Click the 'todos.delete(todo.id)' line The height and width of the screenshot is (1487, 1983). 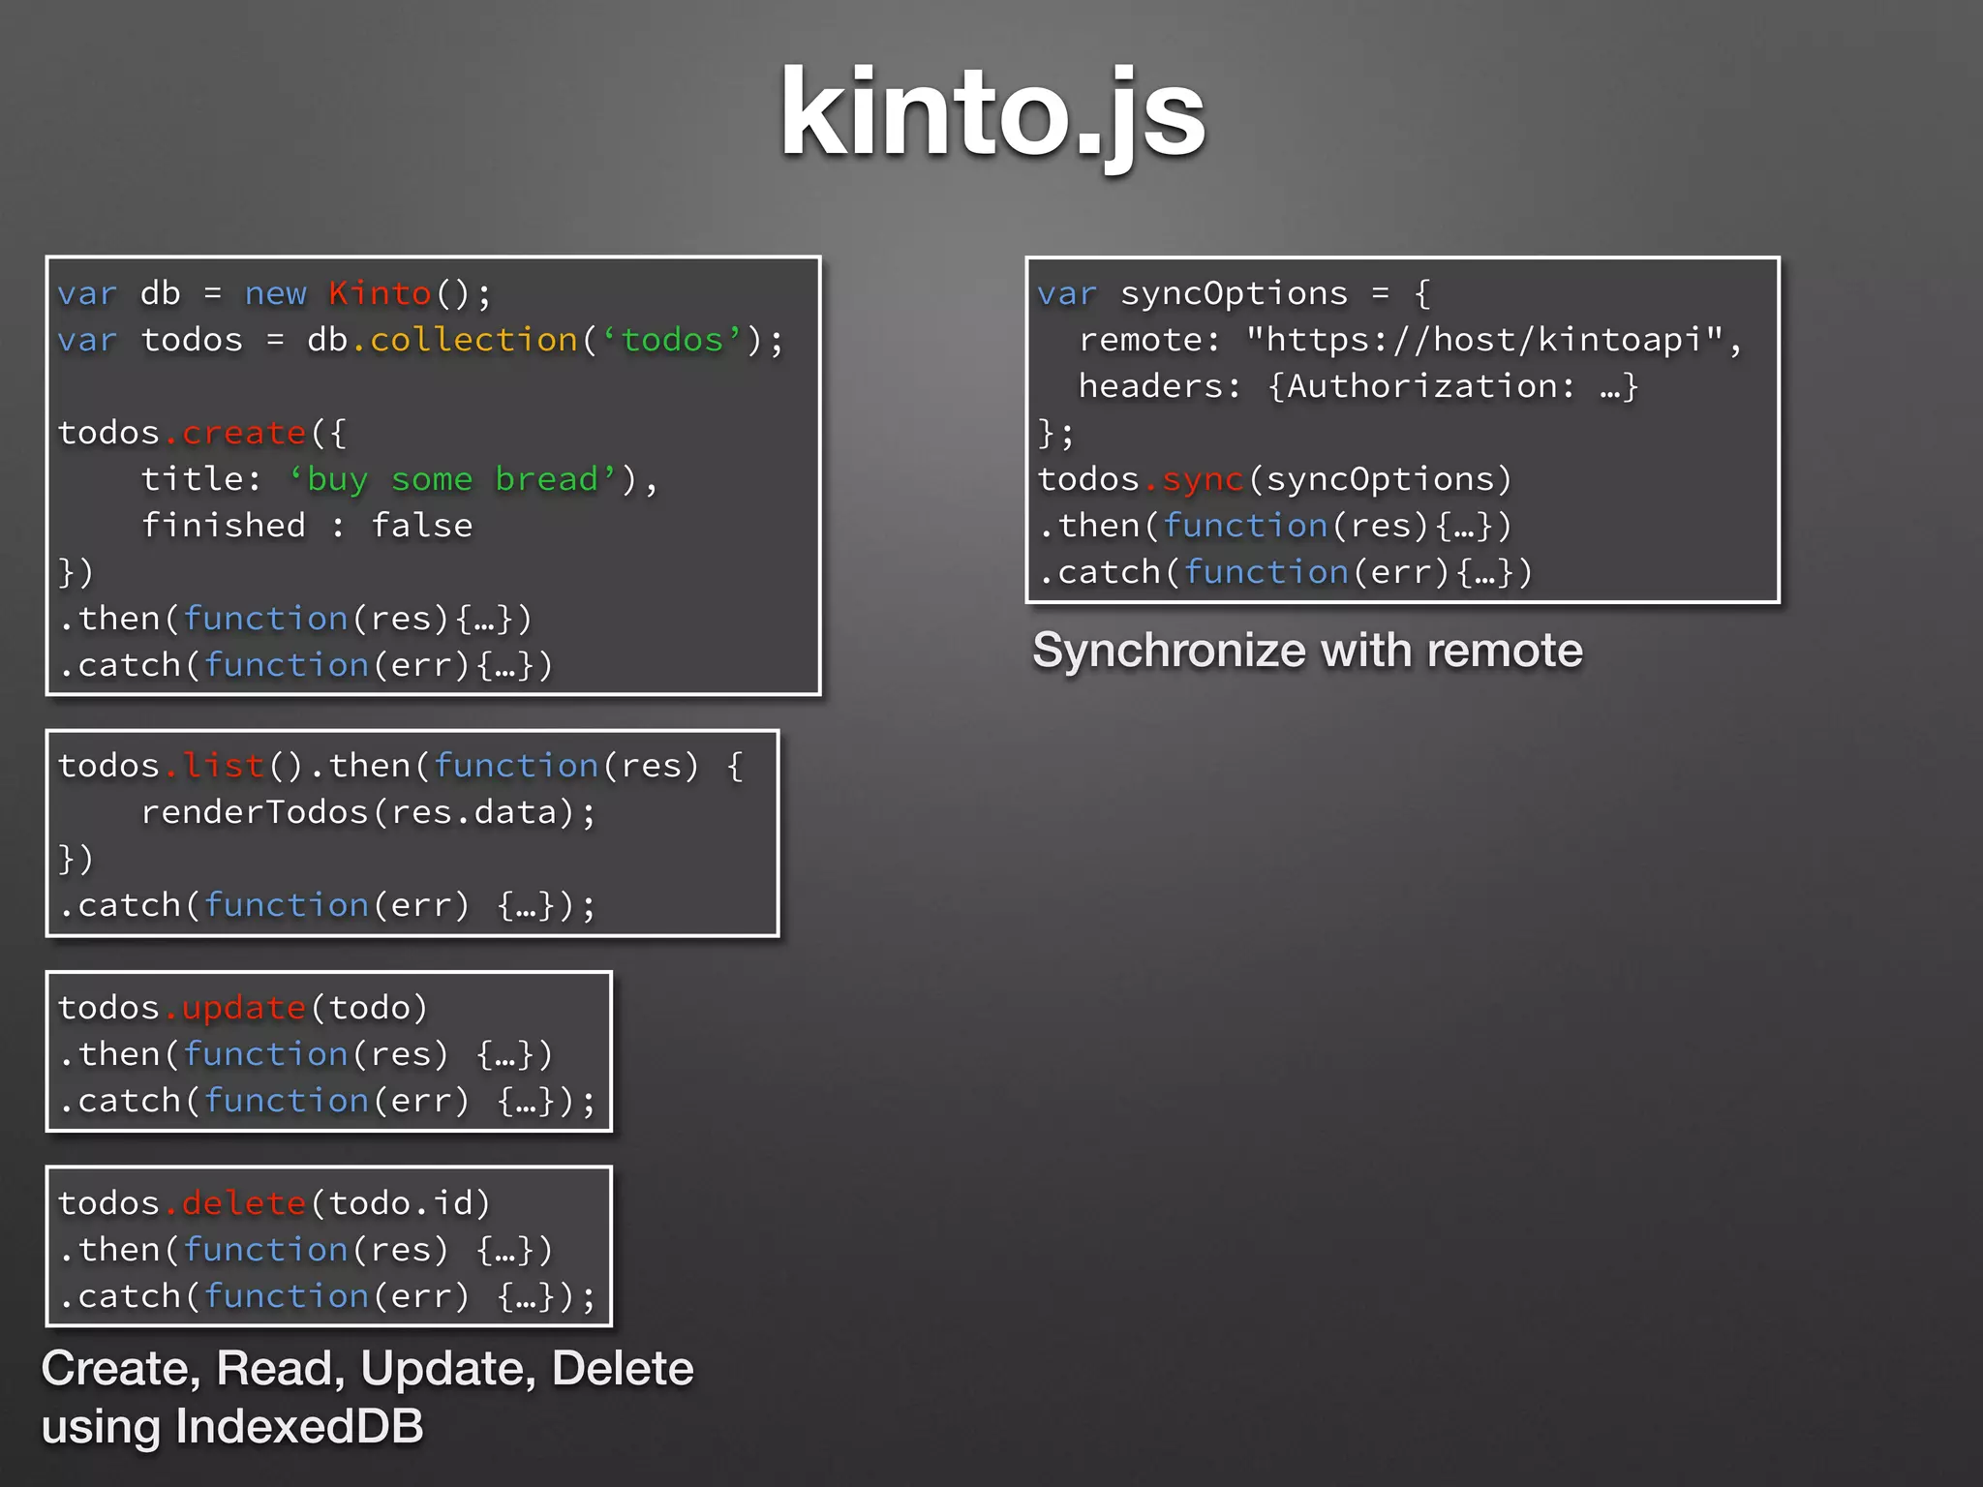(x=274, y=1203)
